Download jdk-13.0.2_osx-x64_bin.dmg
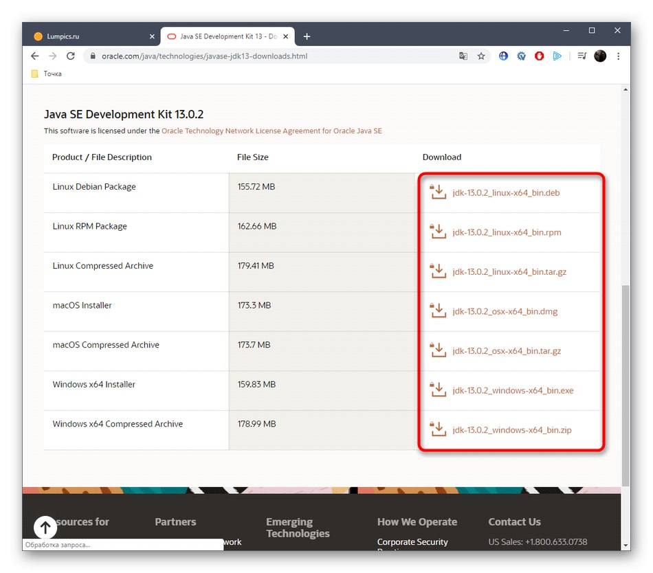This screenshot has height=573, width=653. coord(505,311)
